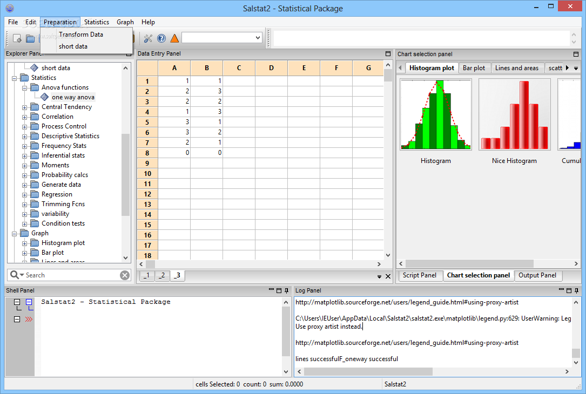Pin the Shell Panel
The height and width of the screenshot is (394, 586).
[x=286, y=290]
